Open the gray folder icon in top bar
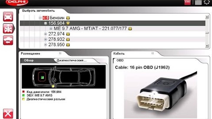This screenshot has height=119, width=212. point(198,2)
